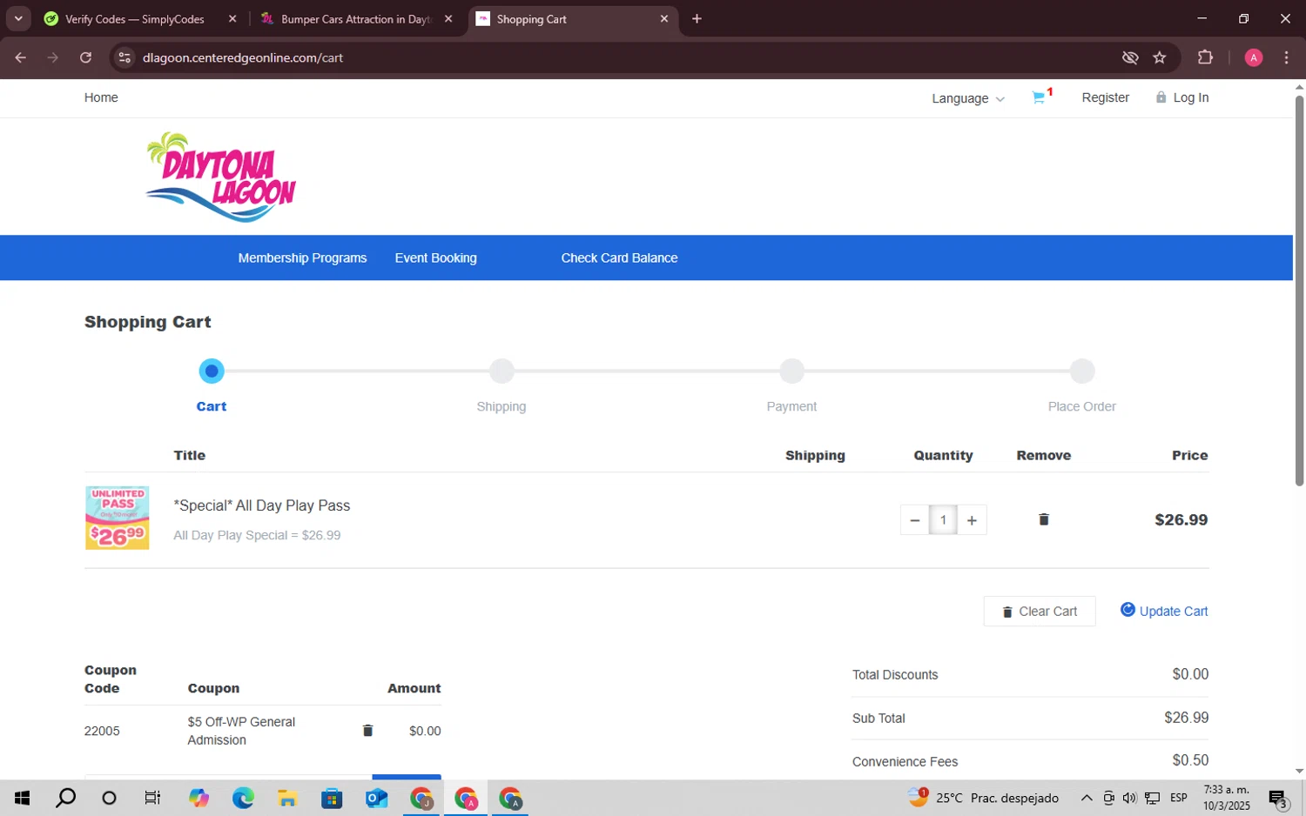Viewport: 1306px width, 816px height.
Task: Open the weather widget on taskbar
Action: click(984, 798)
